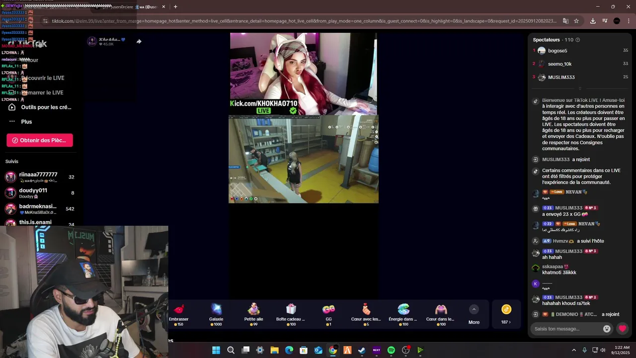Image resolution: width=636 pixels, height=358 pixels.
Task: Open File Explorer from taskbar
Action: coord(274,350)
